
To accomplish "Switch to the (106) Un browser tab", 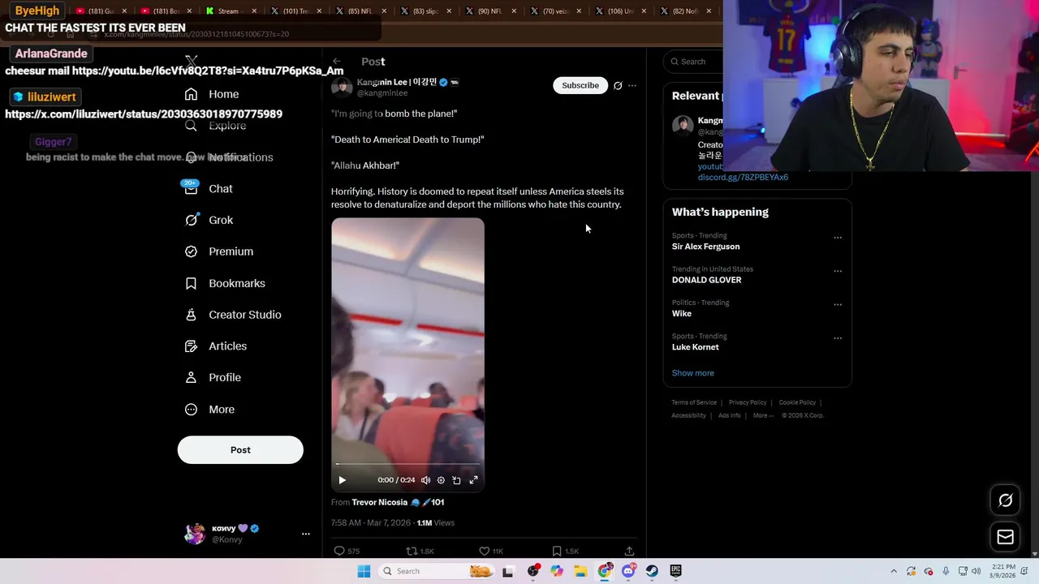I will point(622,11).
